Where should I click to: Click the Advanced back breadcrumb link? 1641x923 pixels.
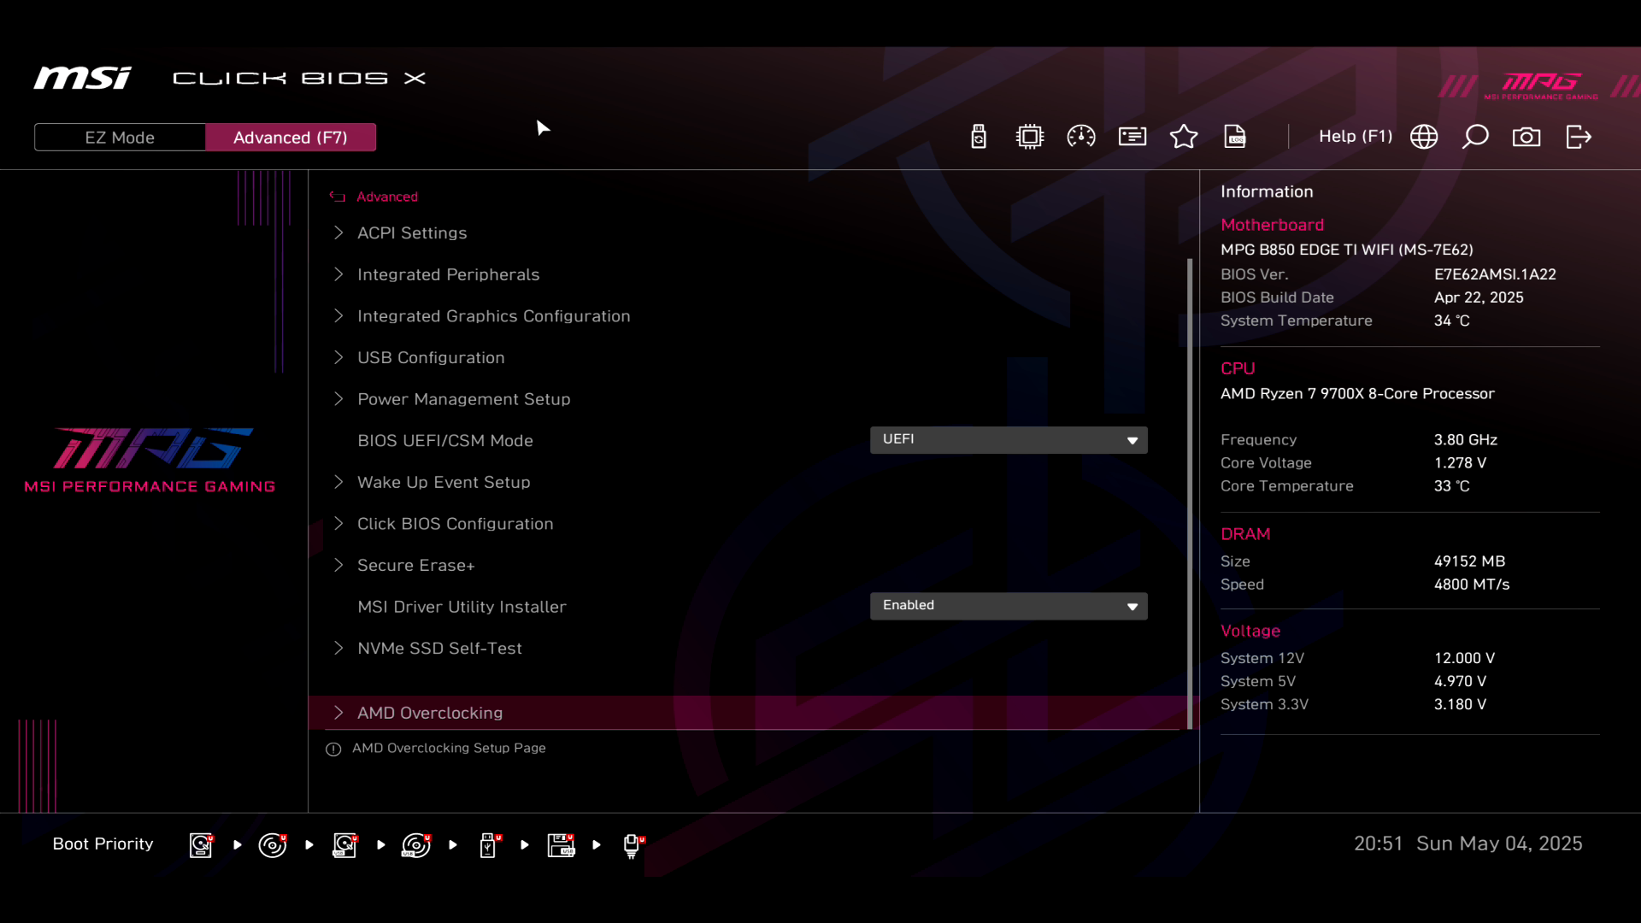point(386,197)
